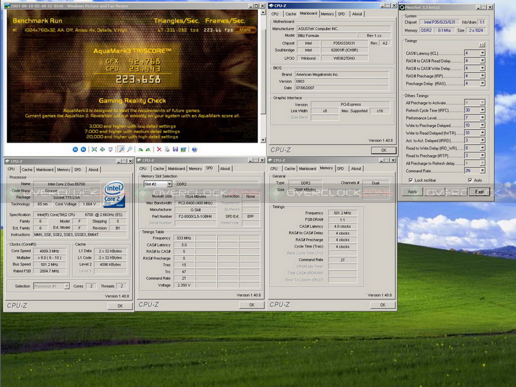Open RAS# to CAS# Read Delay dropdown
Screen dimensions: 516x387
point(482,61)
